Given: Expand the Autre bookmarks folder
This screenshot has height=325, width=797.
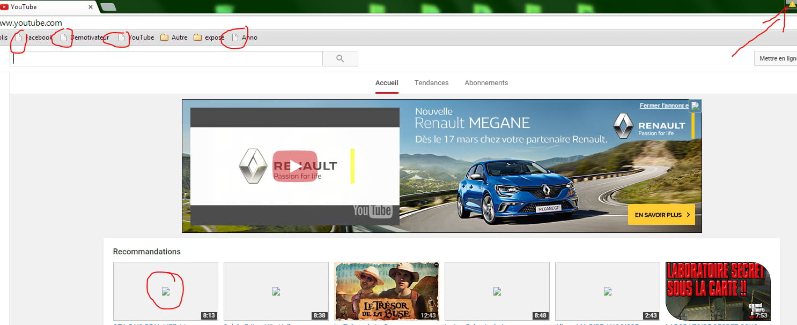Looking at the screenshot, I should point(174,37).
